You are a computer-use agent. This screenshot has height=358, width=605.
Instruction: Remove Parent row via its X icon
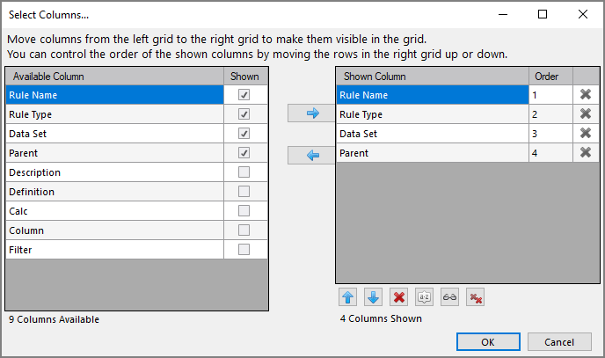586,152
